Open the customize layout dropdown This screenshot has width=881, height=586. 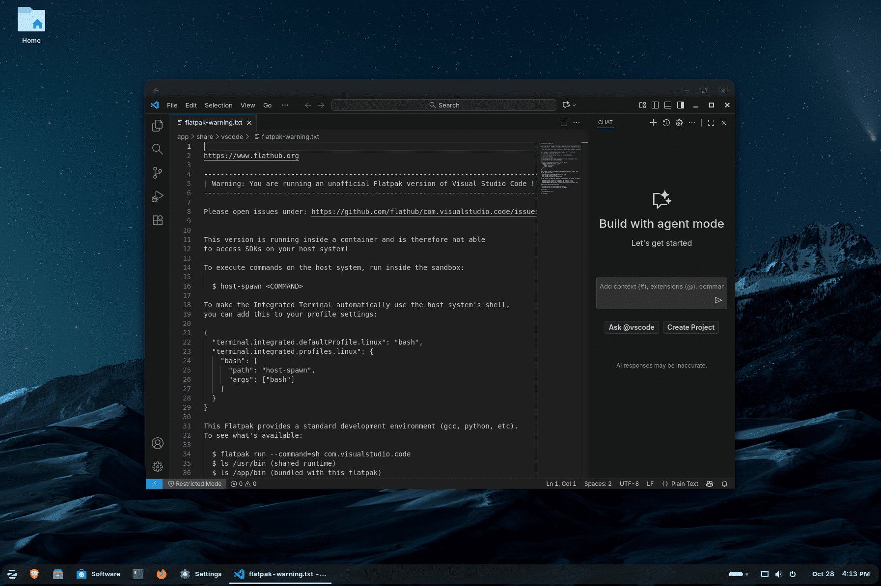pyautogui.click(x=642, y=105)
